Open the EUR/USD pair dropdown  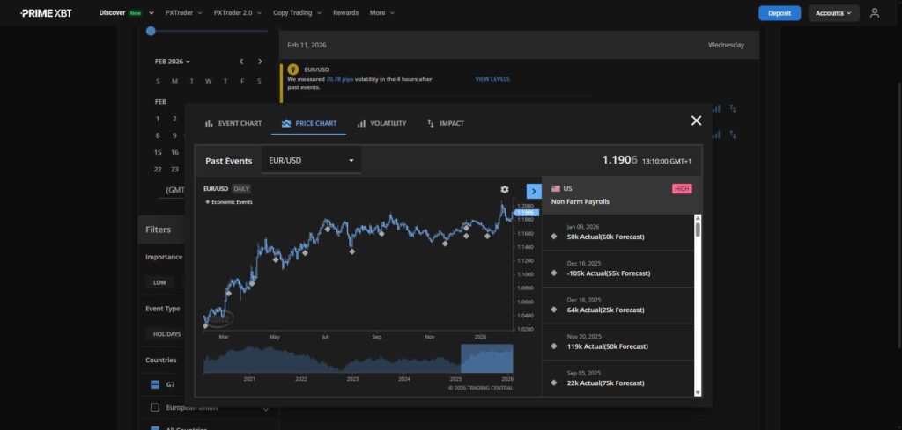click(311, 161)
